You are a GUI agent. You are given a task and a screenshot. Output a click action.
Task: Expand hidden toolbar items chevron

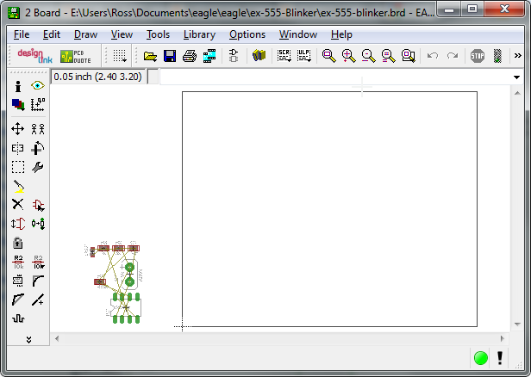point(518,56)
